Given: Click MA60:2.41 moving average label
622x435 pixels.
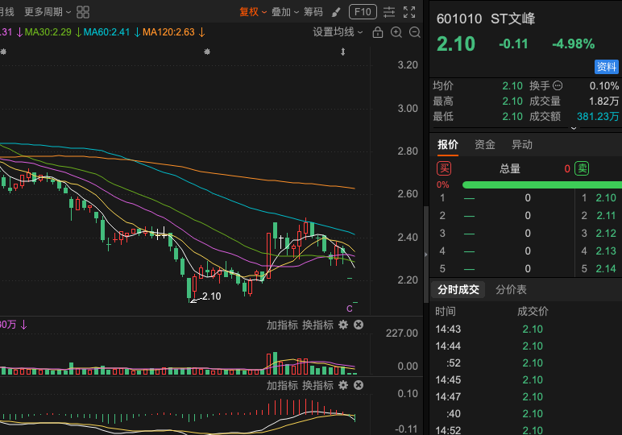Looking at the screenshot, I should coord(106,32).
